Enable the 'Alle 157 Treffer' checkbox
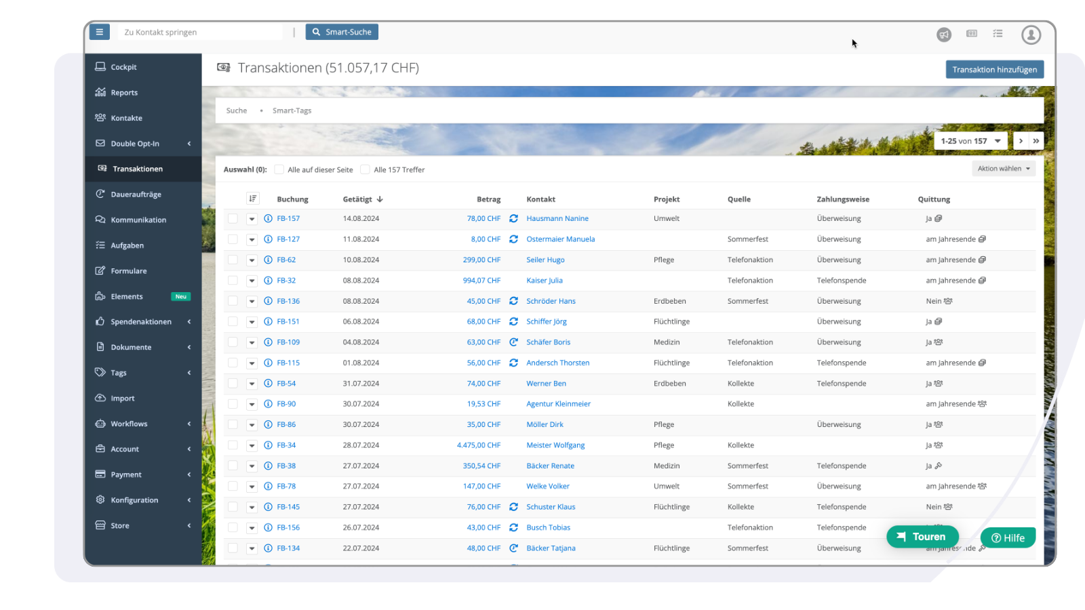The width and height of the screenshot is (1085, 610). pyautogui.click(x=365, y=169)
